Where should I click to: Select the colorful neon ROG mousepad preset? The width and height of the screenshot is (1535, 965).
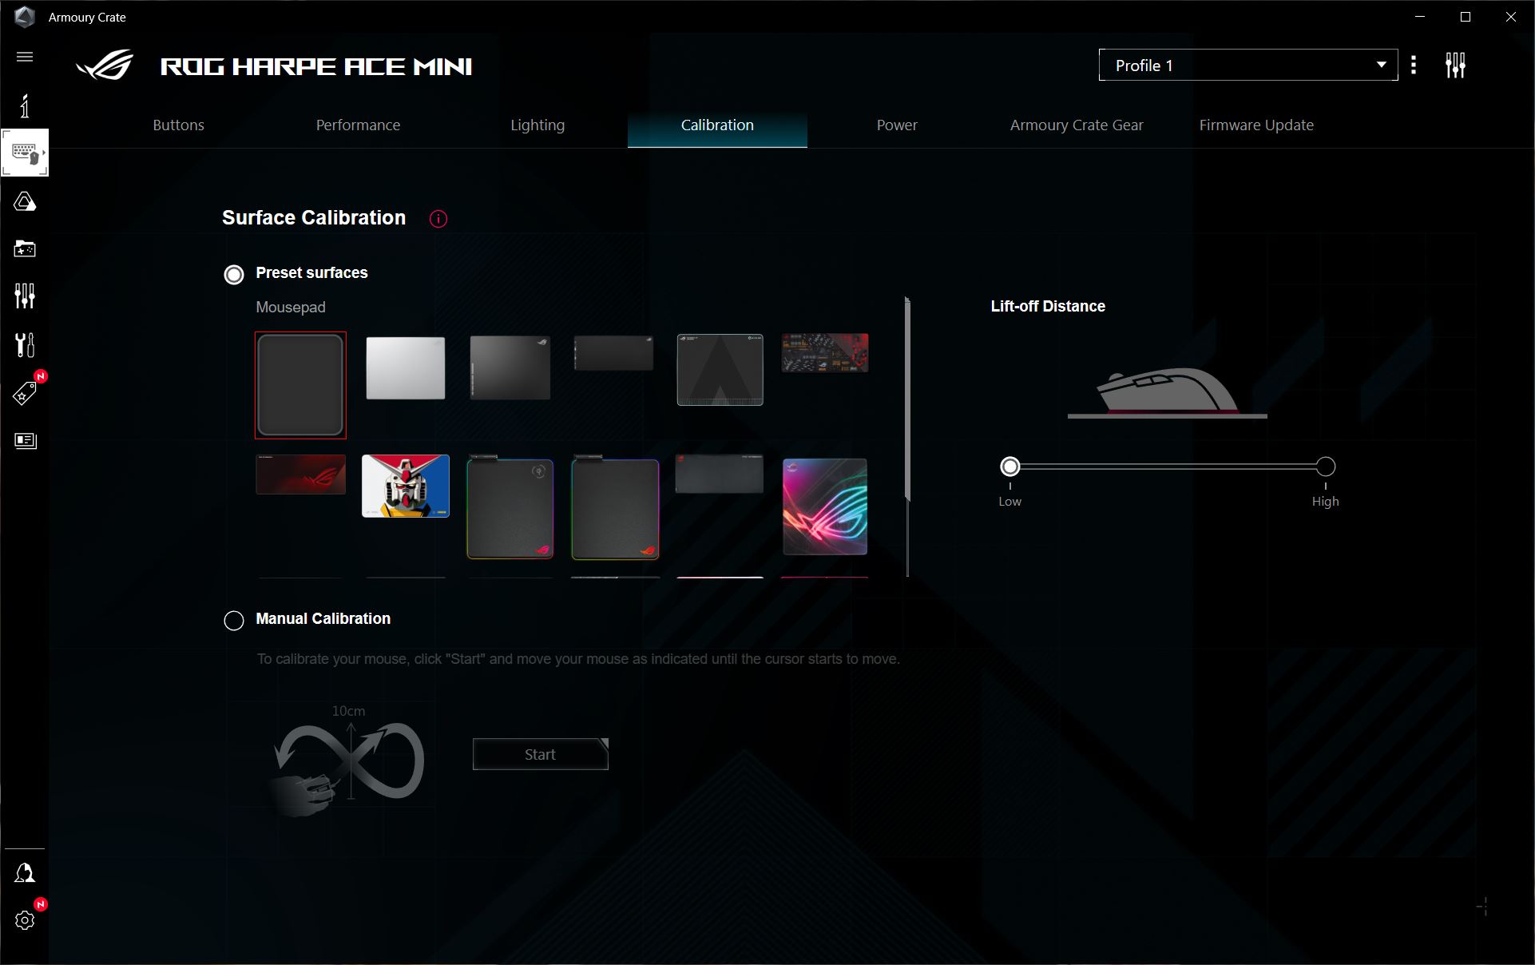(x=825, y=506)
